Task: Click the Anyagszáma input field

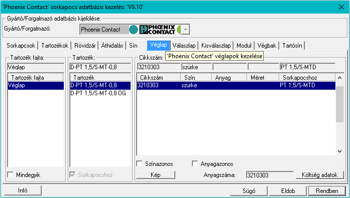Action: [270, 175]
